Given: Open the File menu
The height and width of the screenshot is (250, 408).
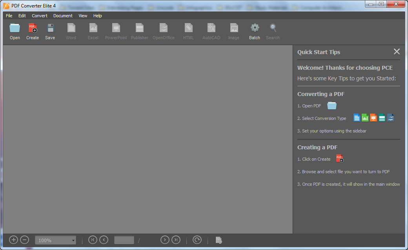Looking at the screenshot, I should coord(9,16).
